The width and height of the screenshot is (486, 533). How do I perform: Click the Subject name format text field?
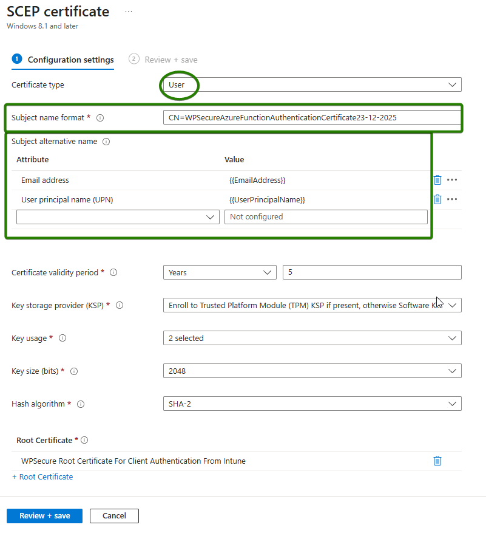(x=312, y=118)
